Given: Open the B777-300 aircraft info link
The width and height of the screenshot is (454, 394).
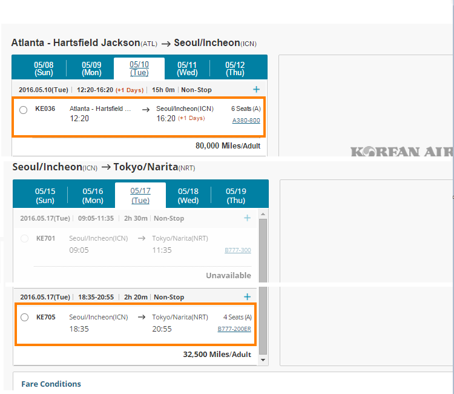Looking at the screenshot, I should point(237,250).
